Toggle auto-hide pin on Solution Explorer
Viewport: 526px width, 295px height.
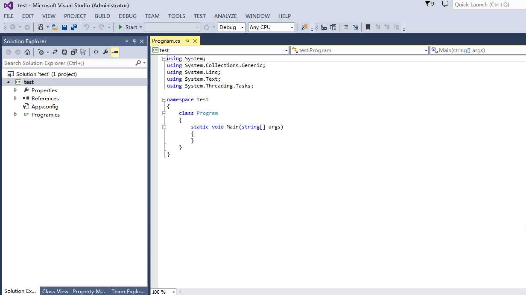coord(134,41)
